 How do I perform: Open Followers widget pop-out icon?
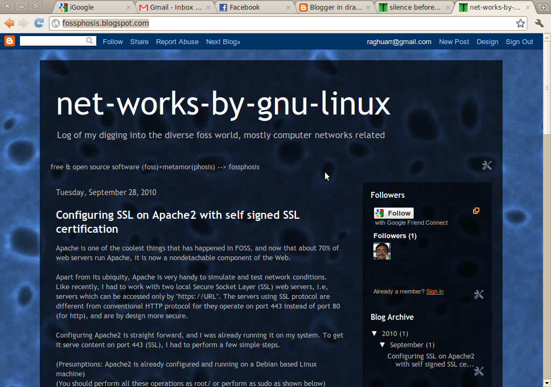point(476,211)
